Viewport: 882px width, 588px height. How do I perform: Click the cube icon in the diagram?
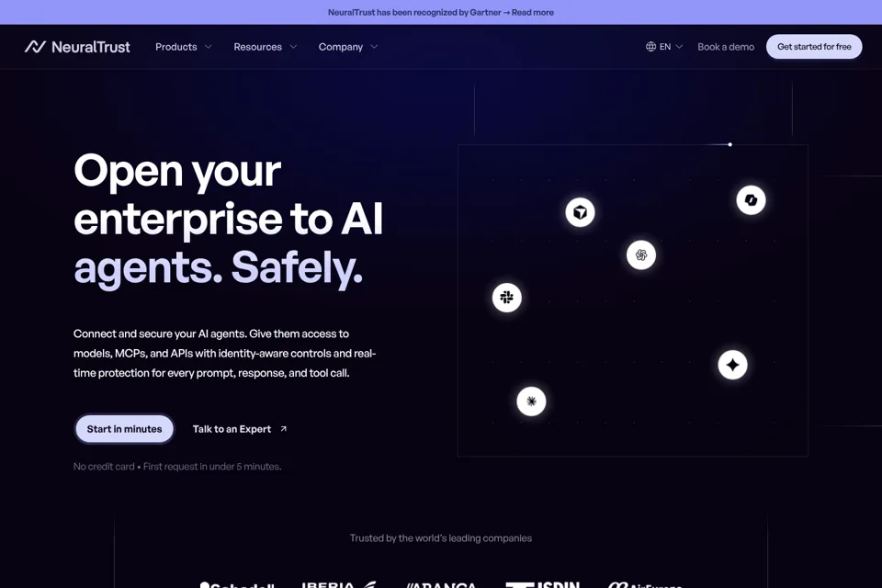tap(580, 212)
